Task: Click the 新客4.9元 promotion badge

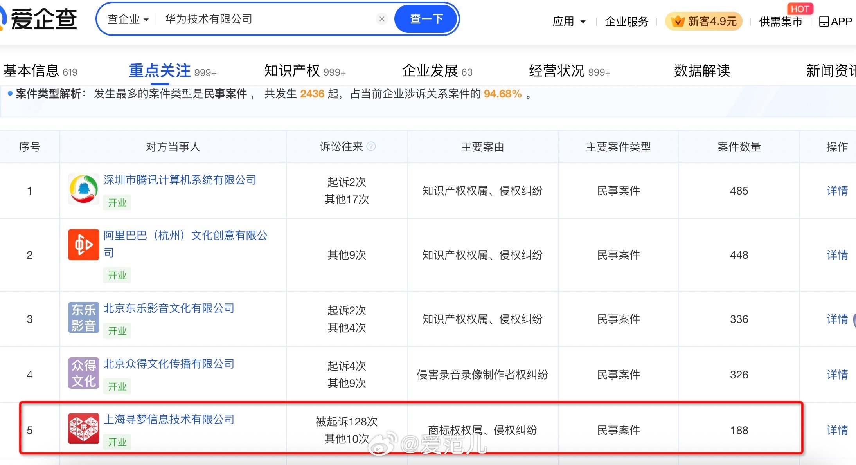Action: point(704,21)
